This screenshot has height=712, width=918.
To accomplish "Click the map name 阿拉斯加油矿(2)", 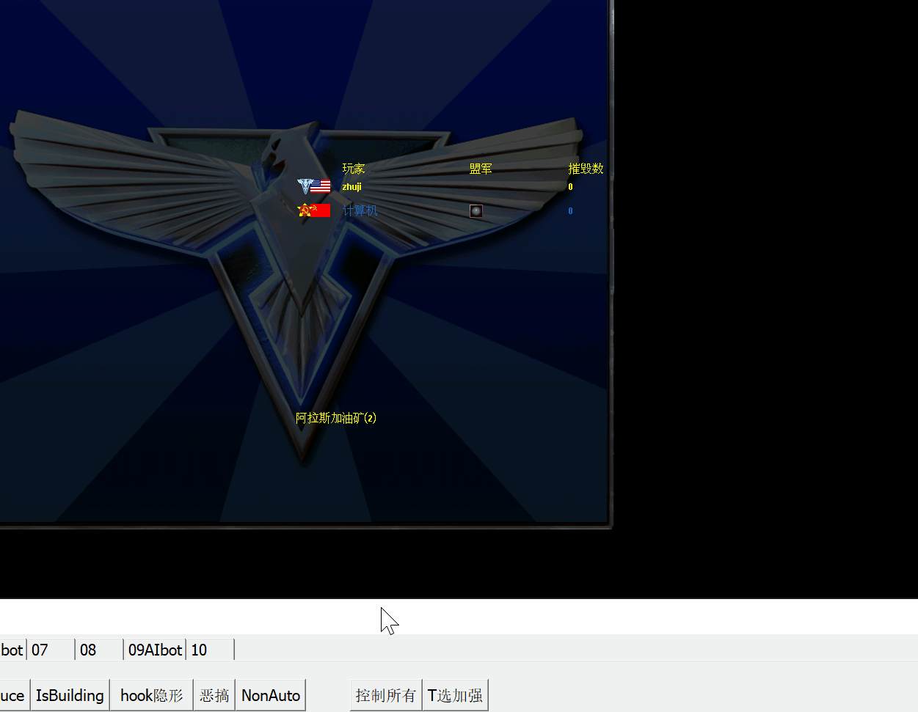I will point(336,418).
